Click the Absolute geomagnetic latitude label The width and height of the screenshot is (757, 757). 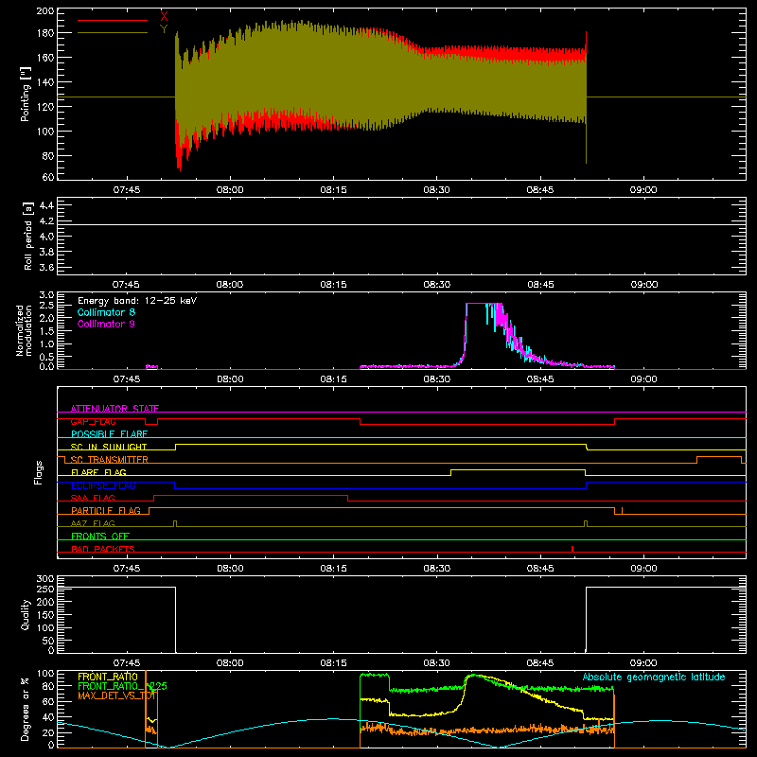pos(654,677)
